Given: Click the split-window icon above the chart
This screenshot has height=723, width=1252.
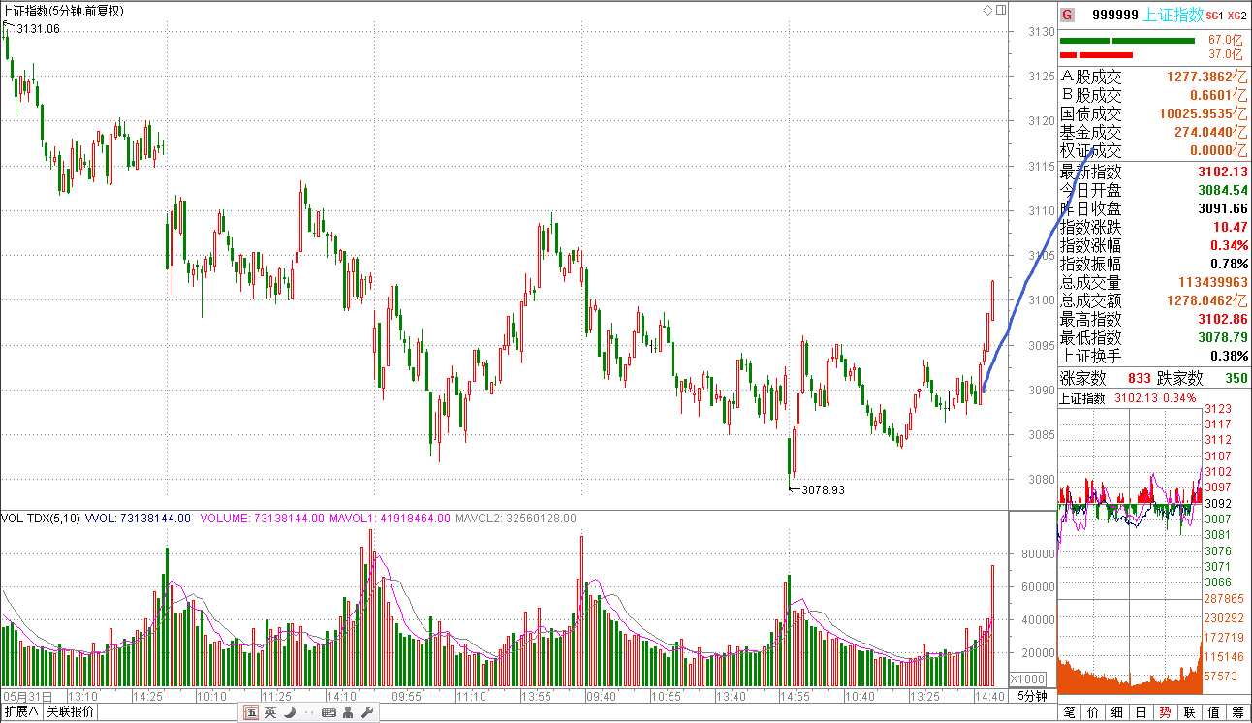Looking at the screenshot, I should 999,10.
